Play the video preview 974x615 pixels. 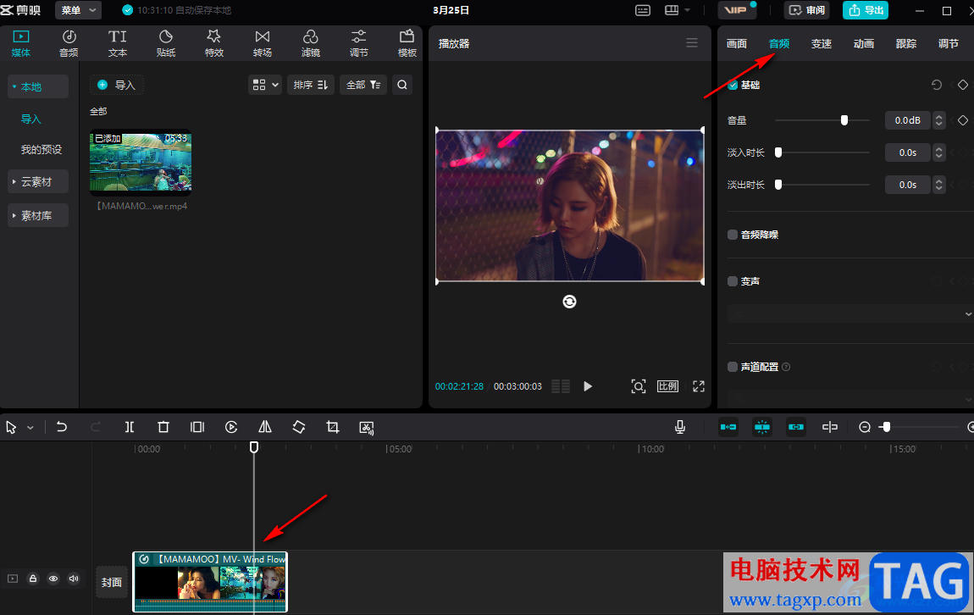588,386
